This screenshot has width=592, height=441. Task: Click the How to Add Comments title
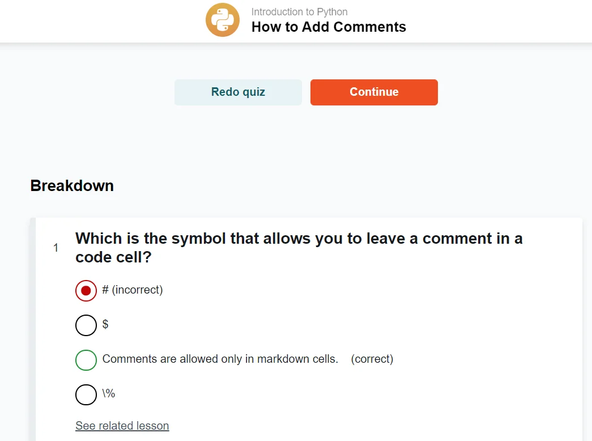(x=329, y=27)
